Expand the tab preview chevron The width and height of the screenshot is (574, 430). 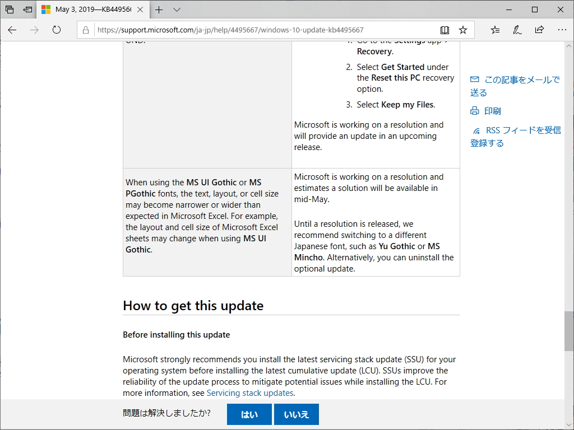[177, 10]
